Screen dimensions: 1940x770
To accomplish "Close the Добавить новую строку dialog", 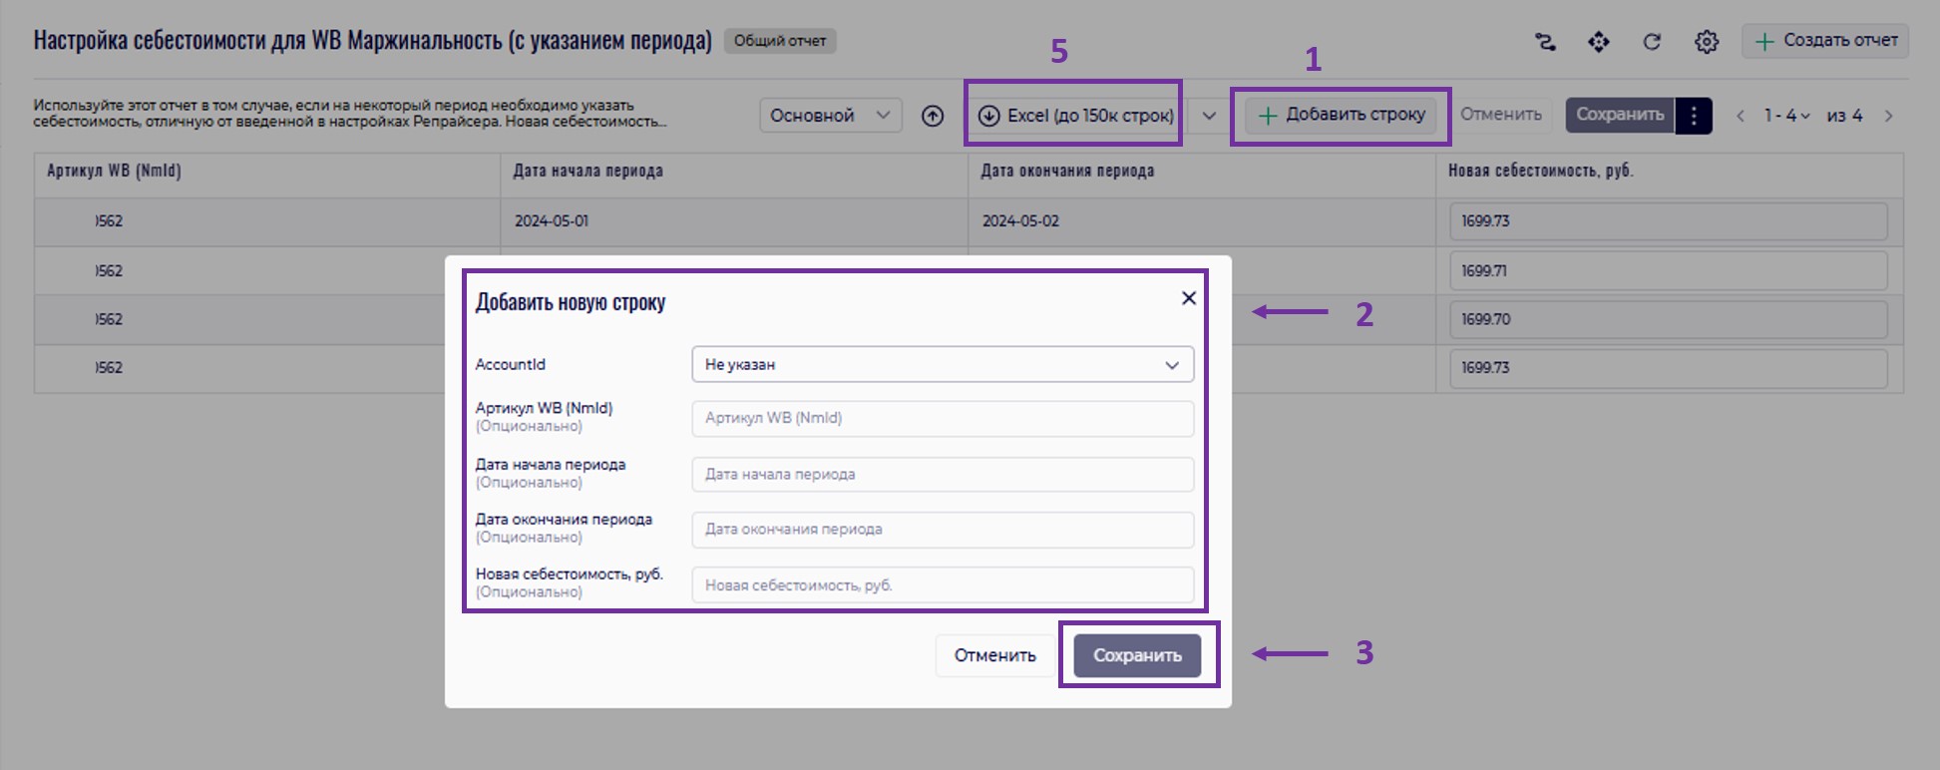I will tap(1188, 298).
